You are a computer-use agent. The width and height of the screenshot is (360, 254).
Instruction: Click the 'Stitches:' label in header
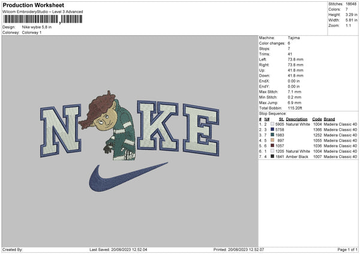pos(335,4)
